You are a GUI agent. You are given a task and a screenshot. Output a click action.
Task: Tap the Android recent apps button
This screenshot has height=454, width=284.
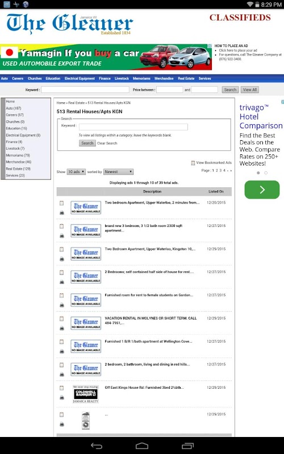pyautogui.click(x=187, y=446)
